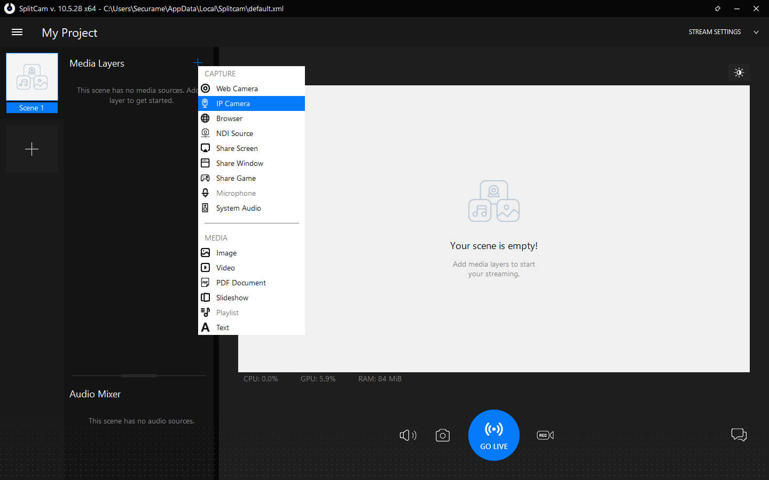
Task: Select Web Camera menu entry
Action: coord(252,89)
